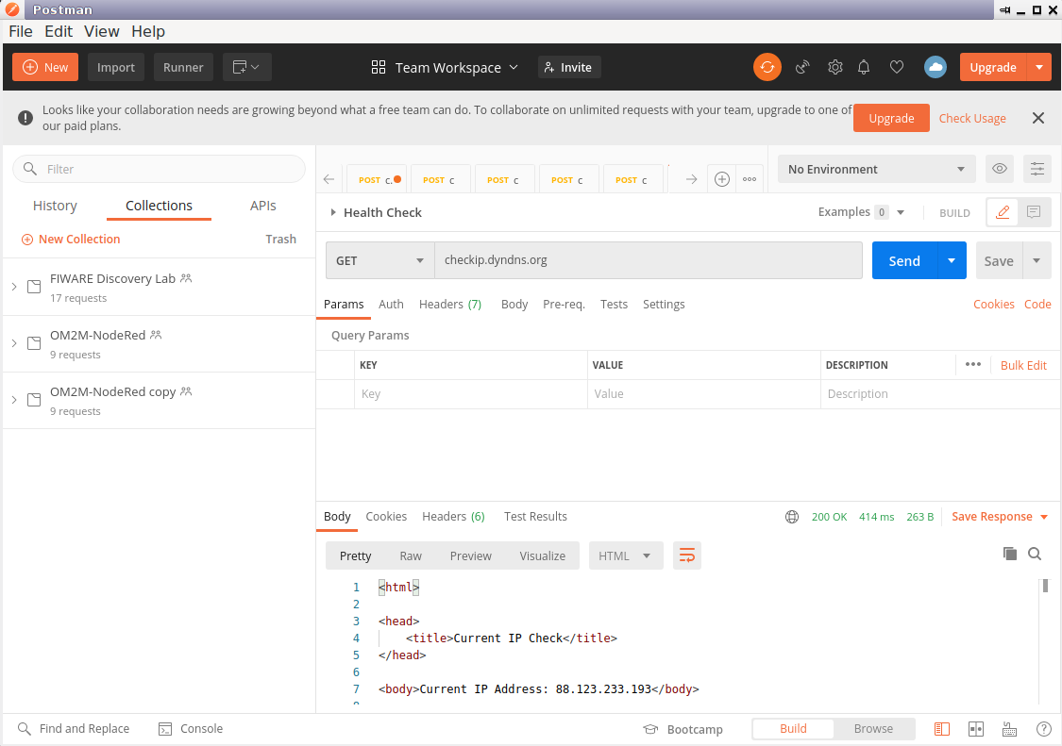
Task: Select Visualize response view
Action: tap(543, 555)
